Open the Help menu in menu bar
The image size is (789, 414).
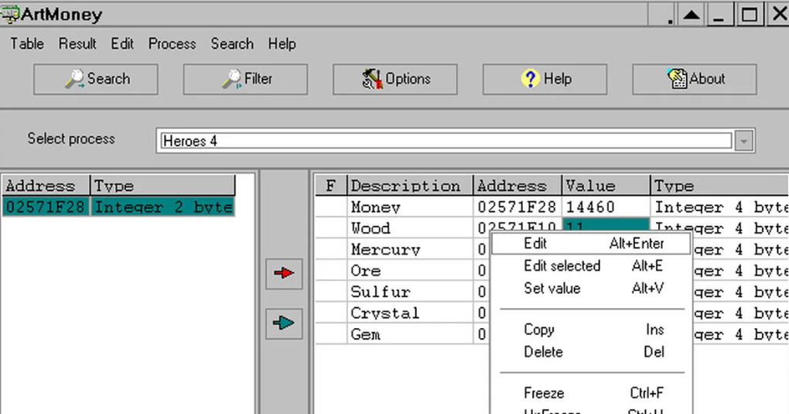(x=282, y=44)
